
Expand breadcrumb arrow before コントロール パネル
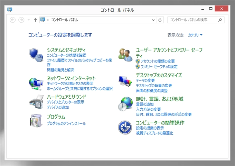click(x=48, y=20)
